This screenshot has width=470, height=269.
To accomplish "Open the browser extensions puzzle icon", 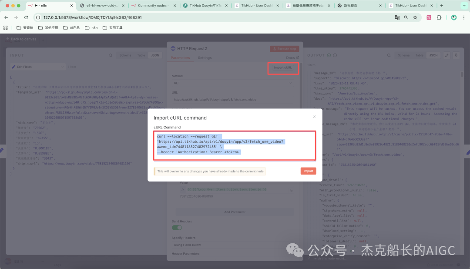I will (x=439, y=17).
